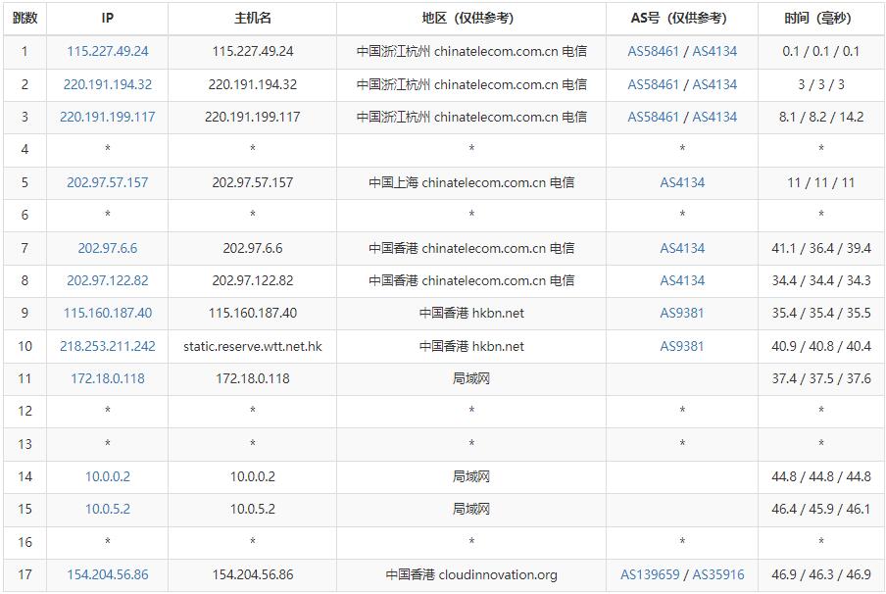886x594 pixels.
Task: Click AS4134 link in hop 3 row
Action: pyautogui.click(x=714, y=117)
